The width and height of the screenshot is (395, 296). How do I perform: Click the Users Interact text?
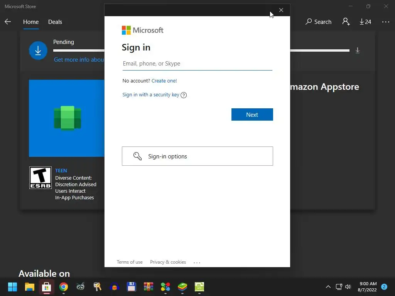coord(70,191)
